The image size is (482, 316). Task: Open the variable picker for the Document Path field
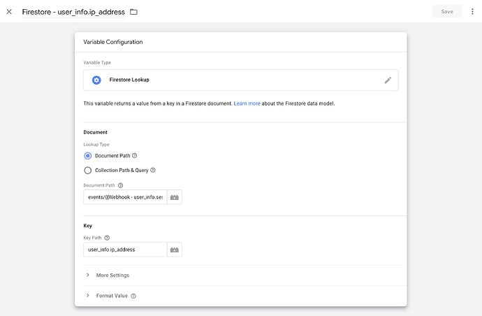[x=175, y=197]
